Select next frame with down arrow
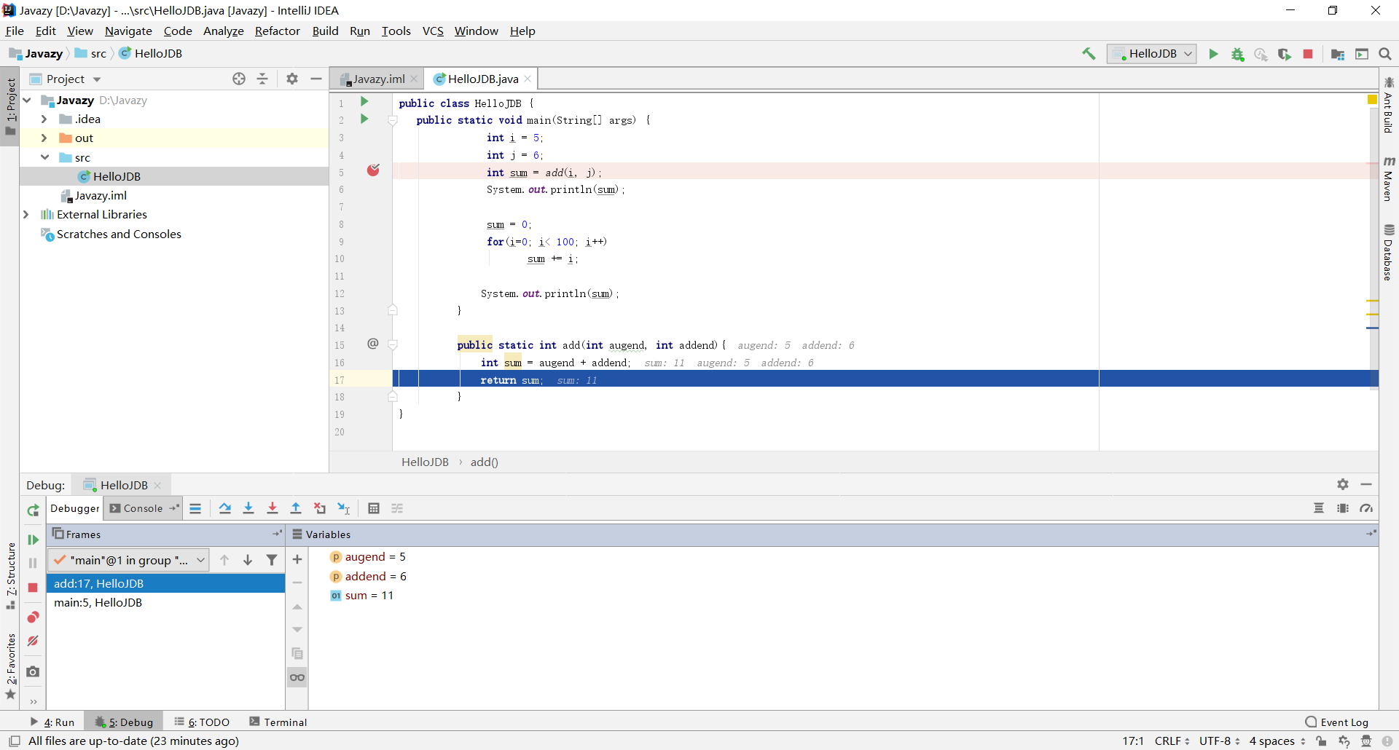This screenshot has width=1399, height=750. tap(248, 560)
